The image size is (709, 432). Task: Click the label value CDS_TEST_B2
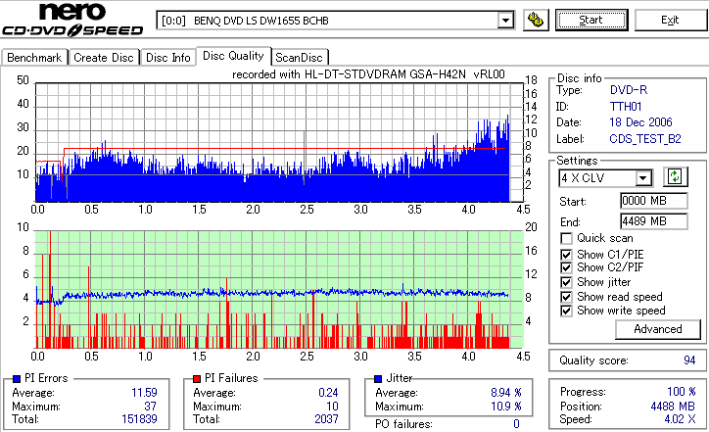tap(645, 139)
